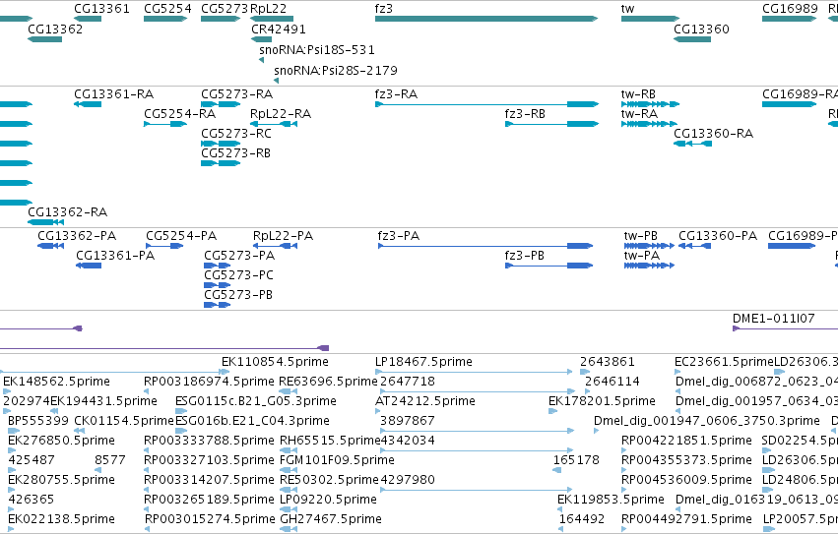Select the CG13361 gene label
This screenshot has height=534, width=838.
click(101, 9)
